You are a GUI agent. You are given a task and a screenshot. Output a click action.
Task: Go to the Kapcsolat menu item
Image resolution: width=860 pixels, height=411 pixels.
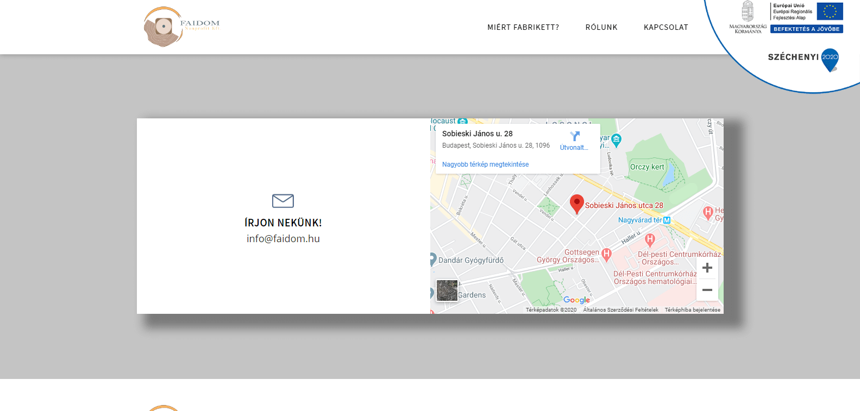pos(666,27)
